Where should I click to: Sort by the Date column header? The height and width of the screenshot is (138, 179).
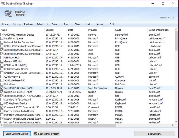point(77,30)
